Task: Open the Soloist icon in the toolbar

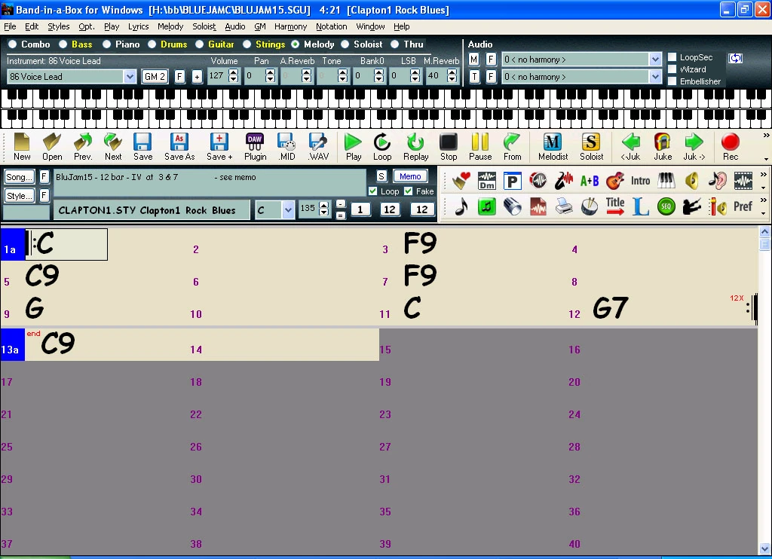Action: click(591, 147)
